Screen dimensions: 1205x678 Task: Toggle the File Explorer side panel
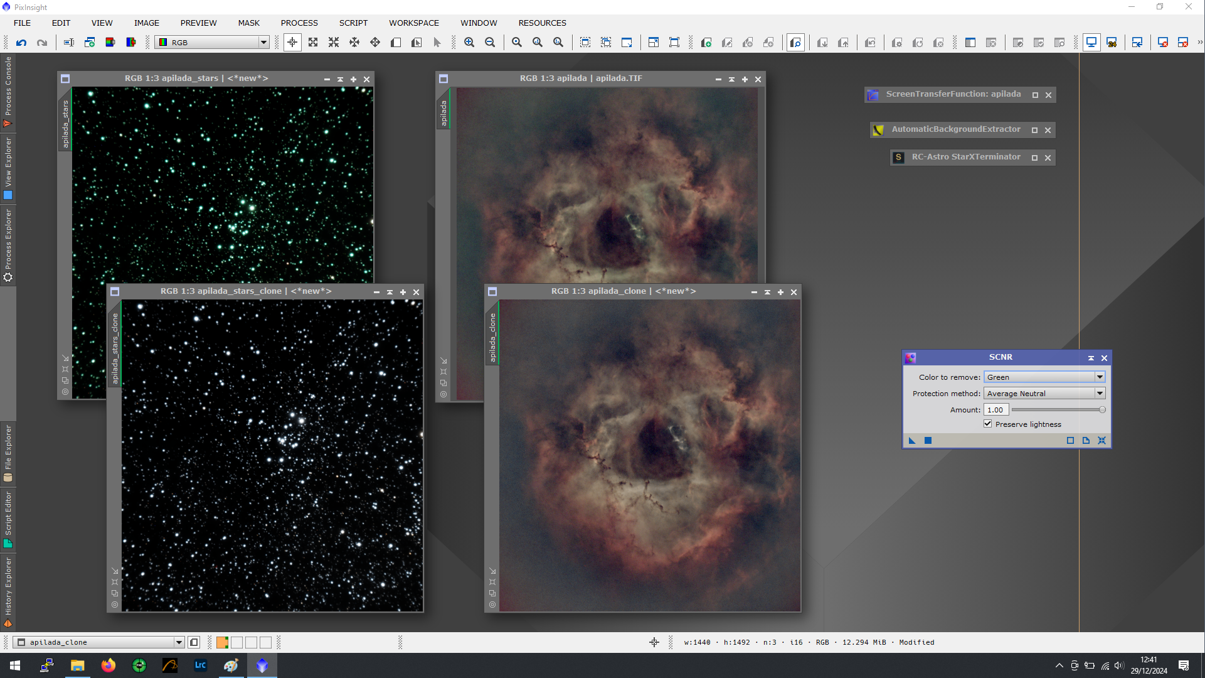8,453
